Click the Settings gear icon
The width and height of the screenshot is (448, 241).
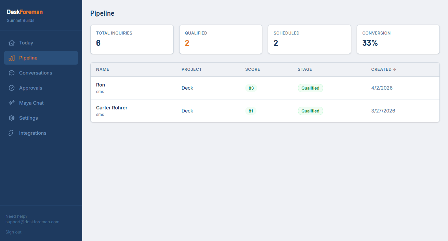[x=12, y=118]
